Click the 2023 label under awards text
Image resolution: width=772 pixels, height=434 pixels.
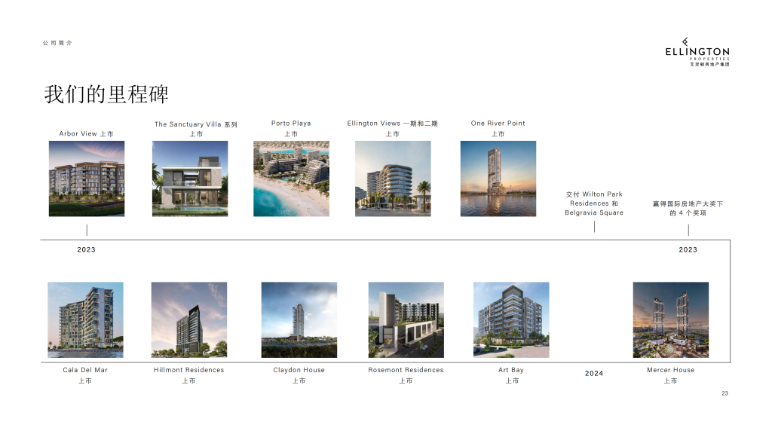[x=688, y=249]
